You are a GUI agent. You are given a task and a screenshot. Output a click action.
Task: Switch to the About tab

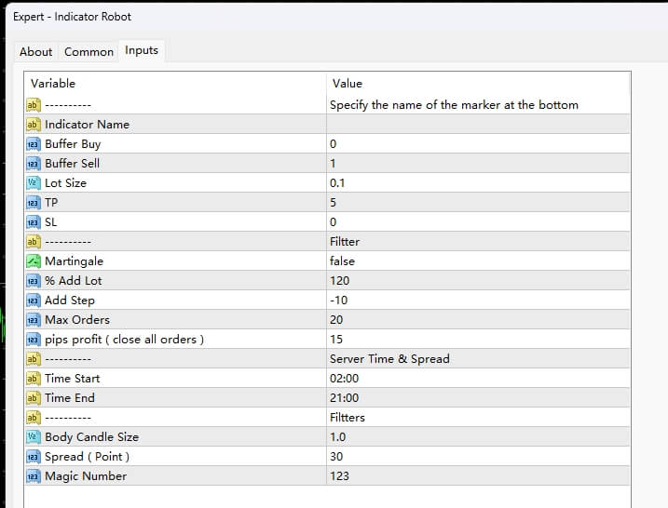(36, 52)
